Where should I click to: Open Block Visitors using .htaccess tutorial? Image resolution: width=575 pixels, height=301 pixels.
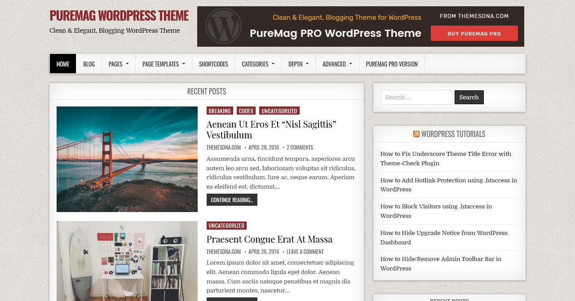coord(436,211)
